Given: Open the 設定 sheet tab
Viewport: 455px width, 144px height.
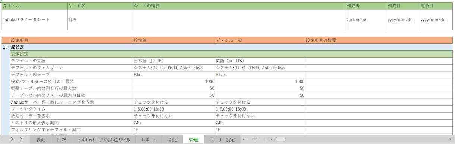Looking at the screenshot, I should click(173, 140).
